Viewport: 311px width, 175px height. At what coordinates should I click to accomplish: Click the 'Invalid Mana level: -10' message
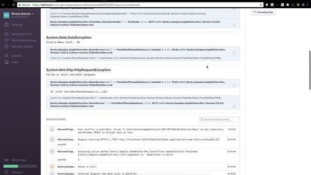tap(63, 42)
